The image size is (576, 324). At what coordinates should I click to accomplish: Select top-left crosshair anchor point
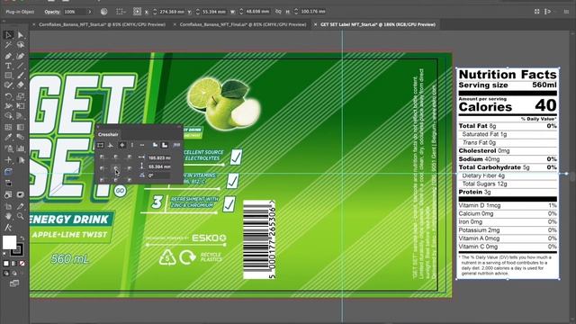[x=102, y=157]
